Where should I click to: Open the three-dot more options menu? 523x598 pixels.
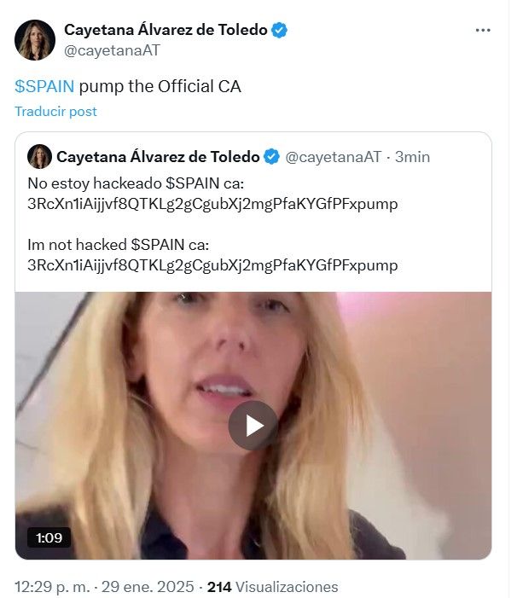click(483, 31)
